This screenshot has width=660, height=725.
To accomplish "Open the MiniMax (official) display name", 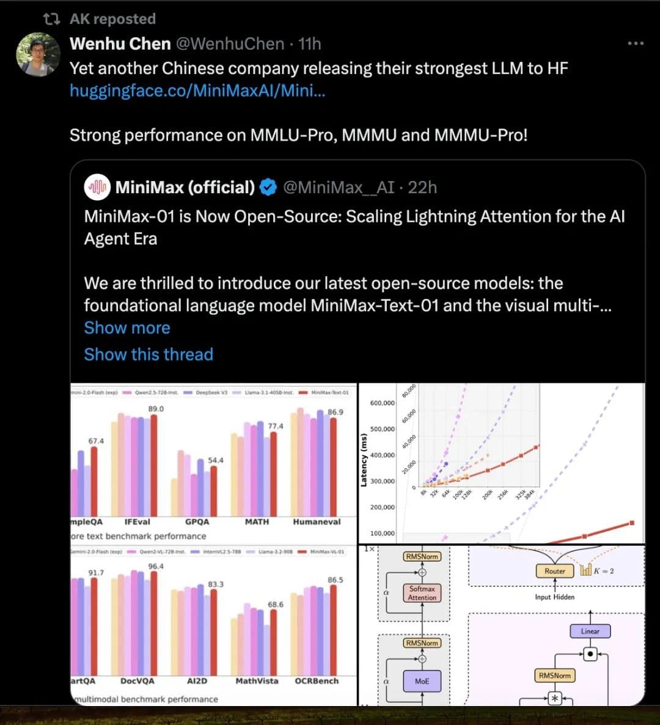I will (x=185, y=188).
